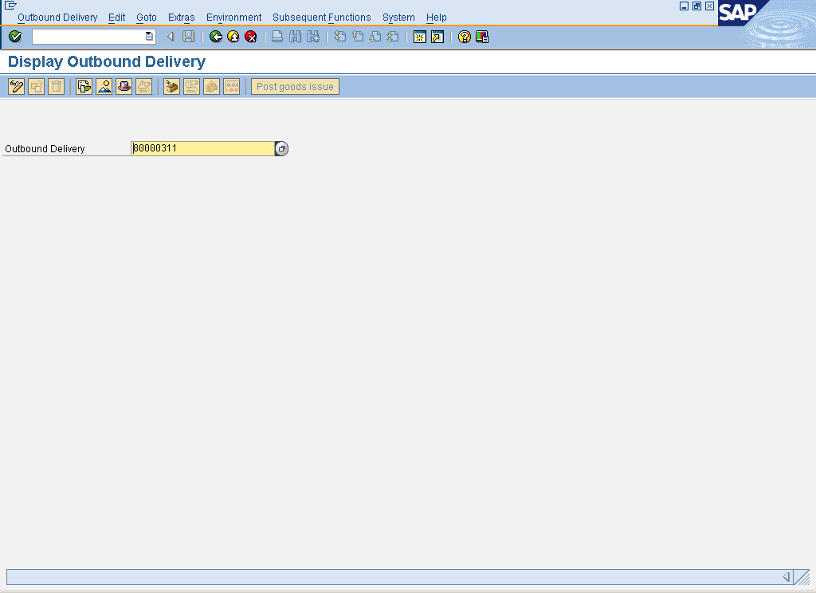Restore down the SAP window
816x593 pixels.
click(x=696, y=6)
